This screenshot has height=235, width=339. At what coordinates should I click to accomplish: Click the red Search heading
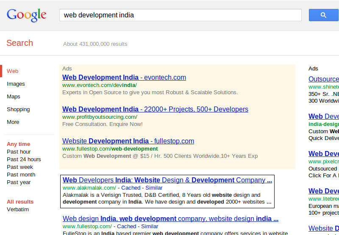(x=19, y=43)
